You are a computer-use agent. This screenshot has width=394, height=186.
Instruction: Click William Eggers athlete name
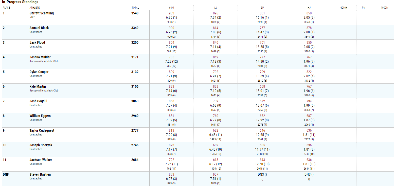tap(40, 116)
